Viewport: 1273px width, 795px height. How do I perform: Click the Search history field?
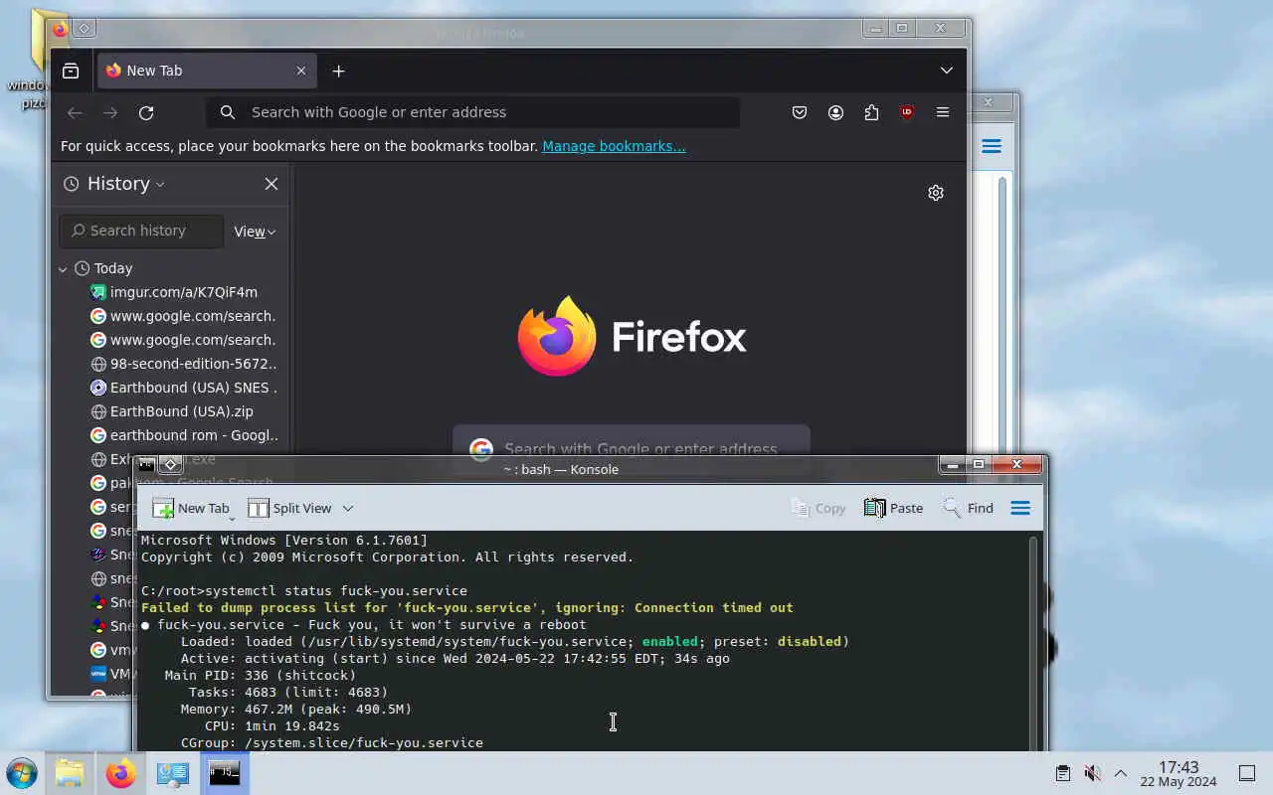point(141,231)
